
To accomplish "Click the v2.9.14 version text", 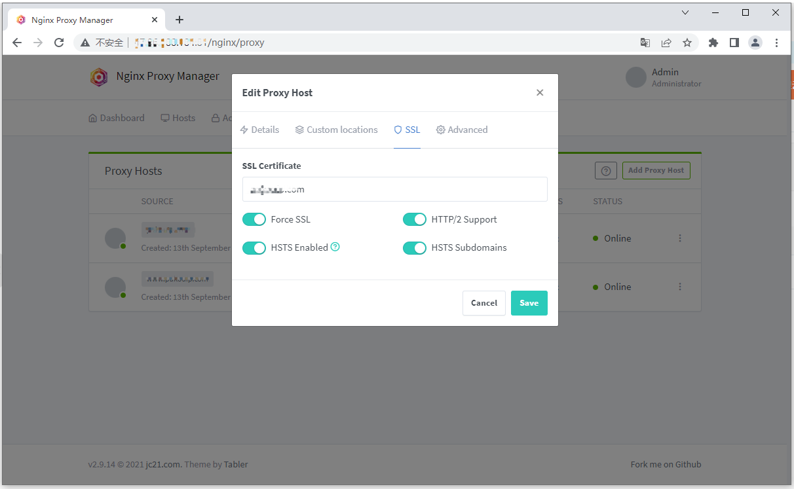I will [101, 464].
